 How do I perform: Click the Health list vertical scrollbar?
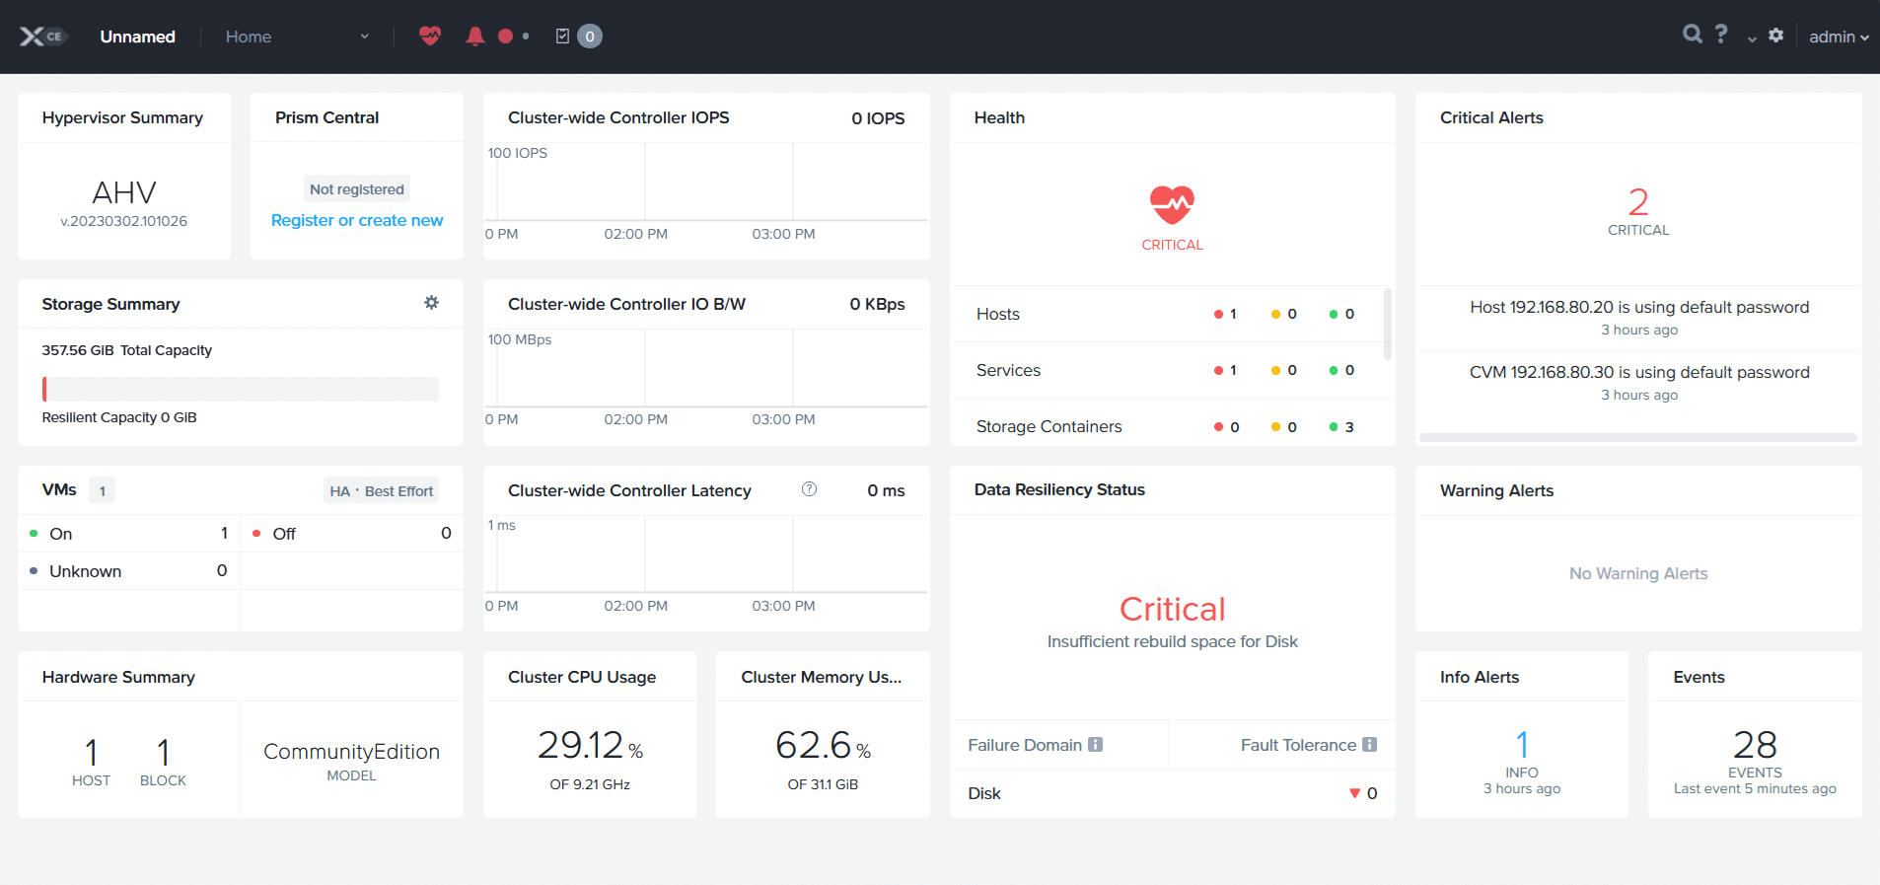(1388, 326)
